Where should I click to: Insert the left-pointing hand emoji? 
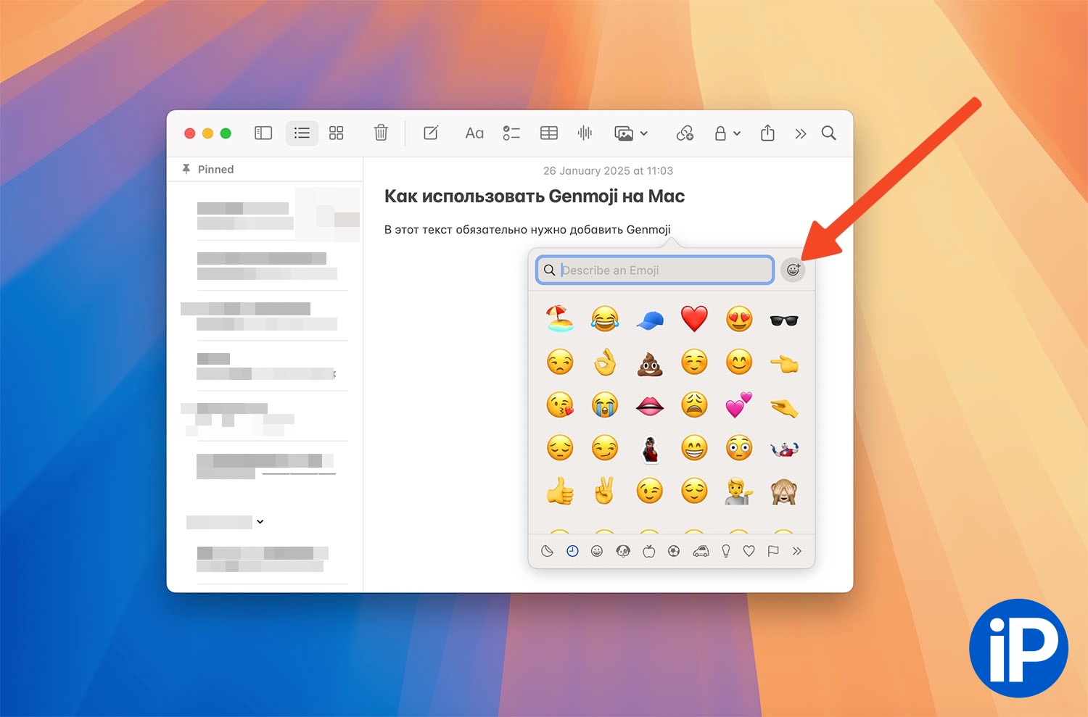(784, 363)
